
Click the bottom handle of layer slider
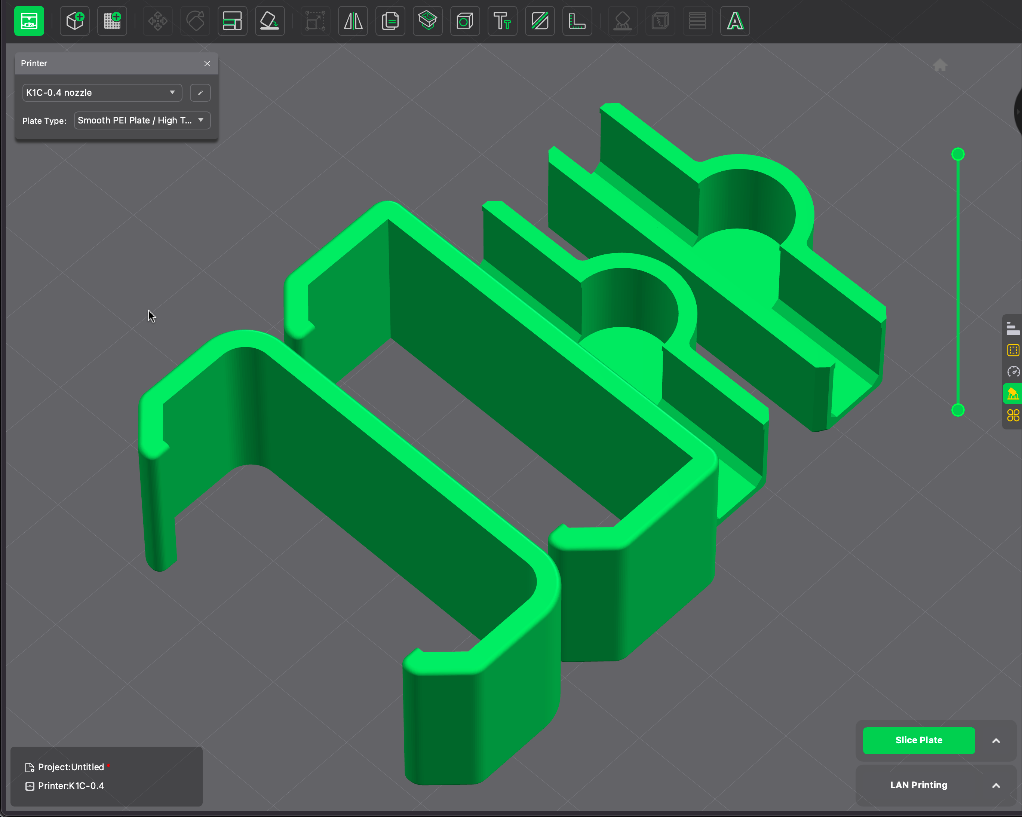(958, 410)
